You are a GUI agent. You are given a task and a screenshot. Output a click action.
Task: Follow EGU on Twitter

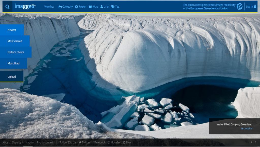tap(84, 142)
